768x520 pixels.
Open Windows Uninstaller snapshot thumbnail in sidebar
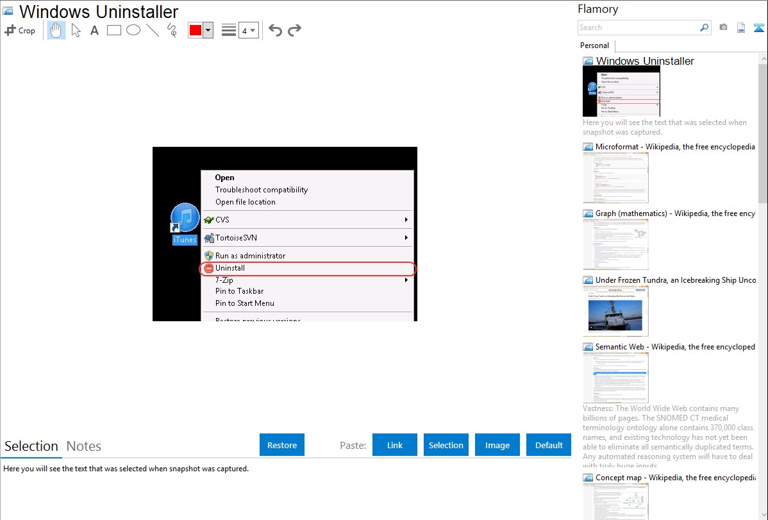point(622,91)
